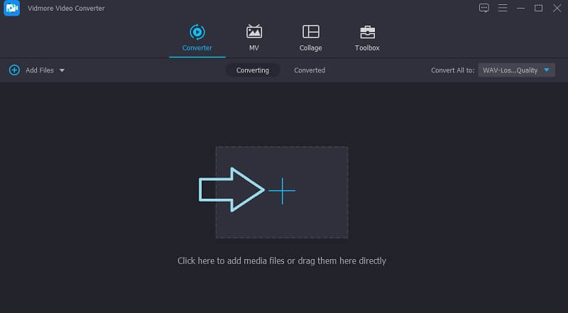Close the Vidmore Video Converter window
The image size is (568, 313).
pyautogui.click(x=557, y=8)
